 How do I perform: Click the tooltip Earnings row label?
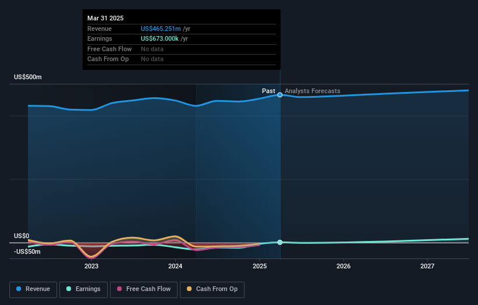(x=100, y=38)
